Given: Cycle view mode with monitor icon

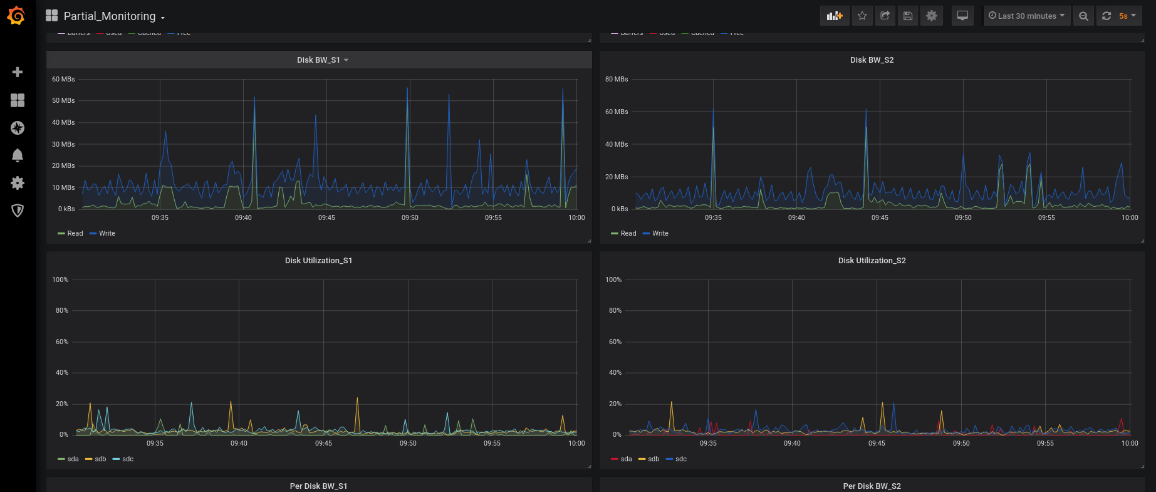Looking at the screenshot, I should [x=962, y=16].
